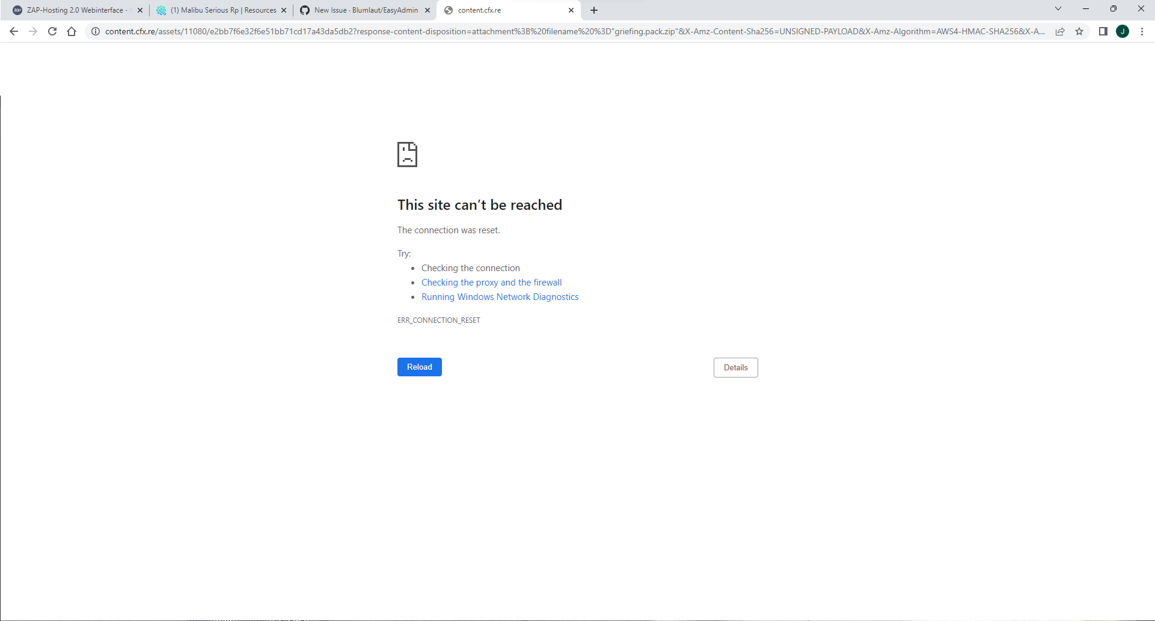Open Checking the proxy and the firewall link

click(x=491, y=282)
